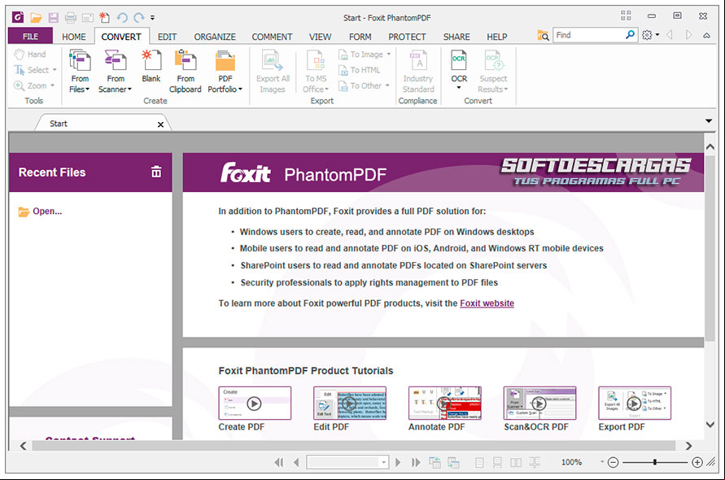The image size is (725, 480).
Task: Toggle facing pages view in status bar
Action: (516, 462)
